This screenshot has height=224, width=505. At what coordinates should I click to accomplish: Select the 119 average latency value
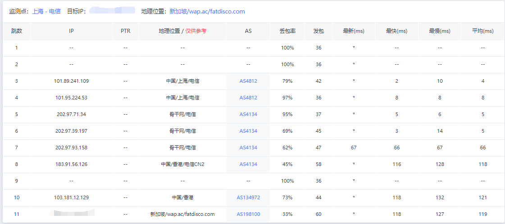483,214
